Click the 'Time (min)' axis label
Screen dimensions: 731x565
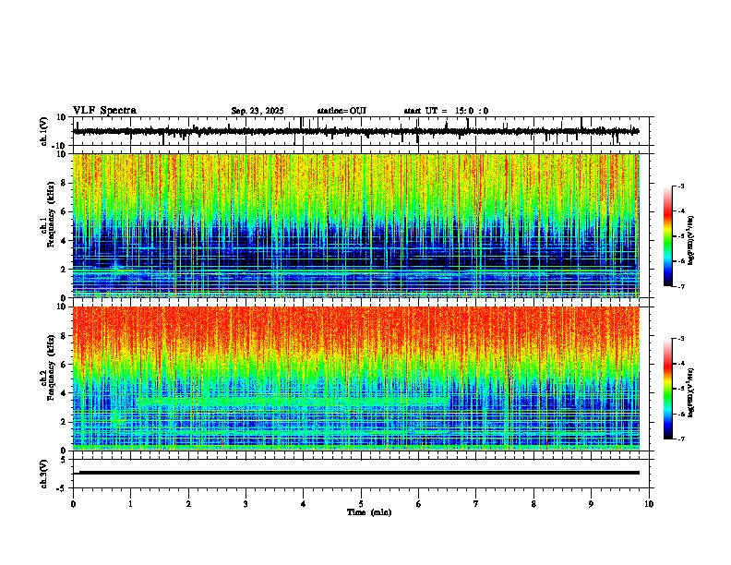pos(369,512)
